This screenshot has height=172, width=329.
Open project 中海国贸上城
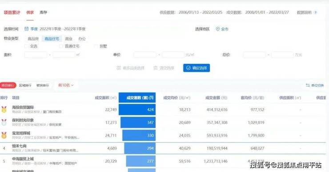pos(23,159)
